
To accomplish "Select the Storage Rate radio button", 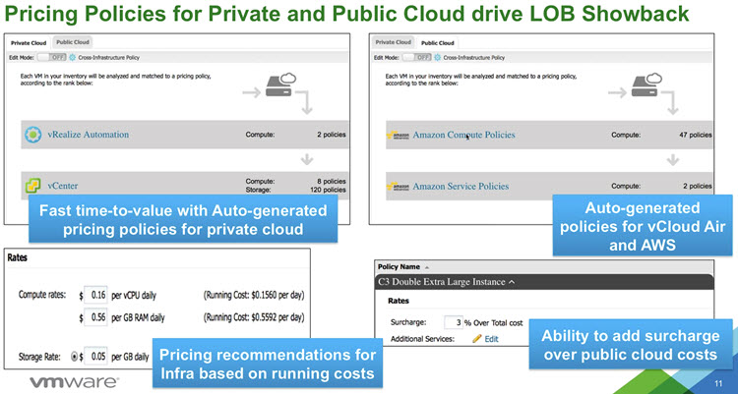I will click(x=74, y=357).
